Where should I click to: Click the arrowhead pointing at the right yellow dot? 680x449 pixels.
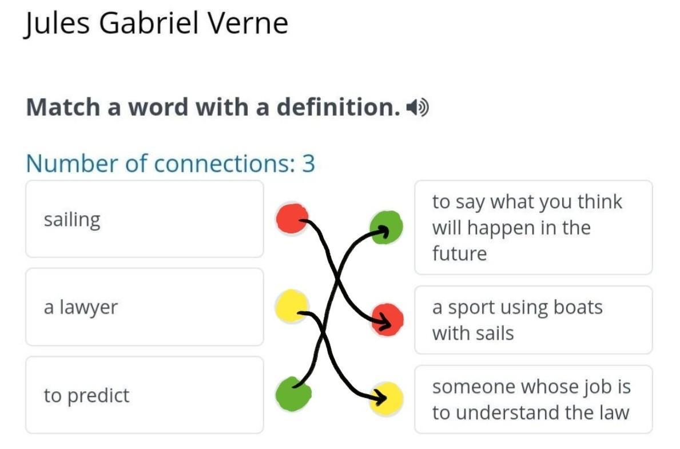coord(377,396)
